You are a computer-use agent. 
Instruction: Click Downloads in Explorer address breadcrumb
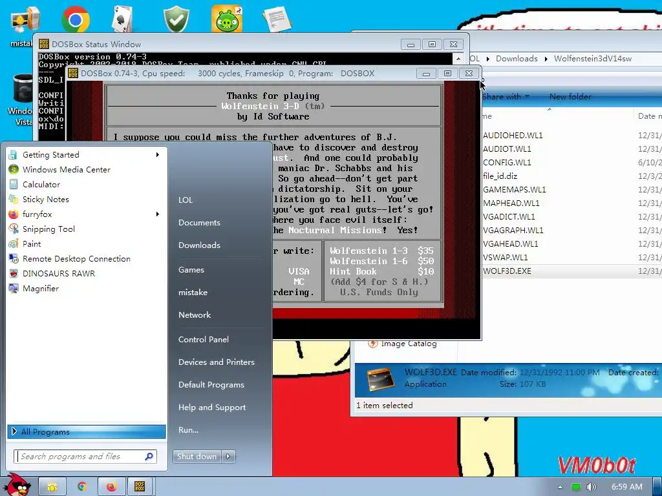[x=517, y=59]
